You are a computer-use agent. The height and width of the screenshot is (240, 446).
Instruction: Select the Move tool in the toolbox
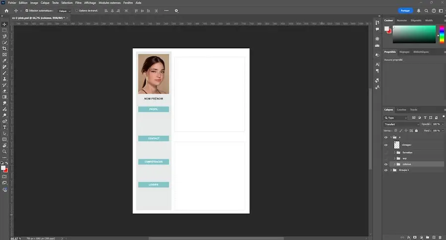[x=4, y=24]
